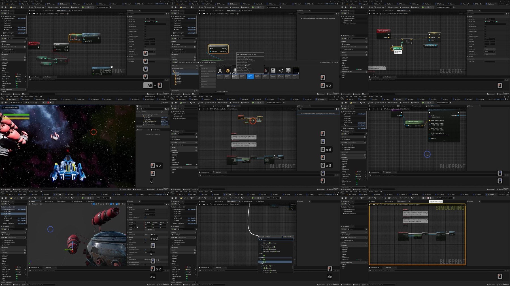Click graph forward arrow in top-middle screenshot
This screenshot has width=510, height=286.
tap(207, 14)
